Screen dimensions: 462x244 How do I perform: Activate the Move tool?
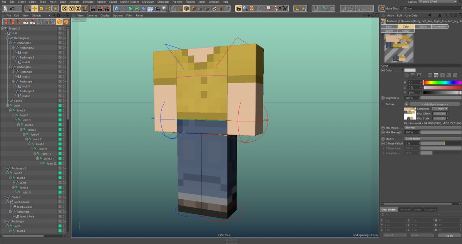pos(35,8)
